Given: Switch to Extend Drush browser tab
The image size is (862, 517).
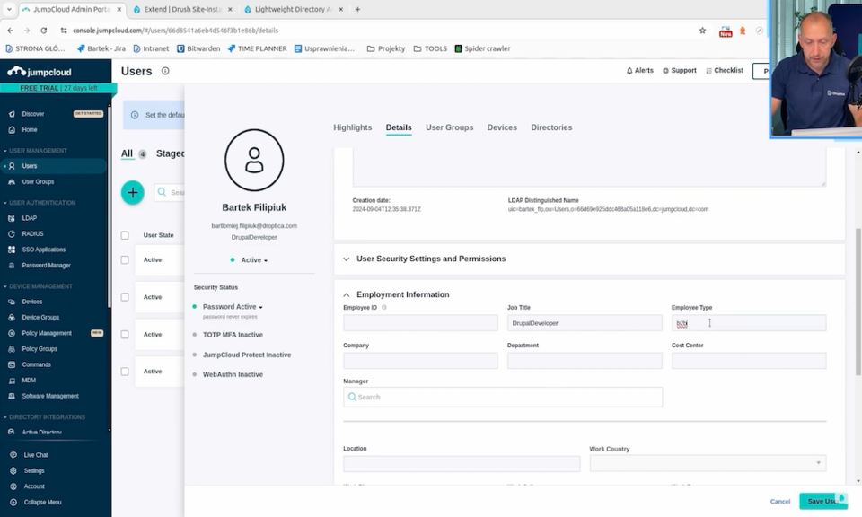Looking at the screenshot, I should [182, 9].
